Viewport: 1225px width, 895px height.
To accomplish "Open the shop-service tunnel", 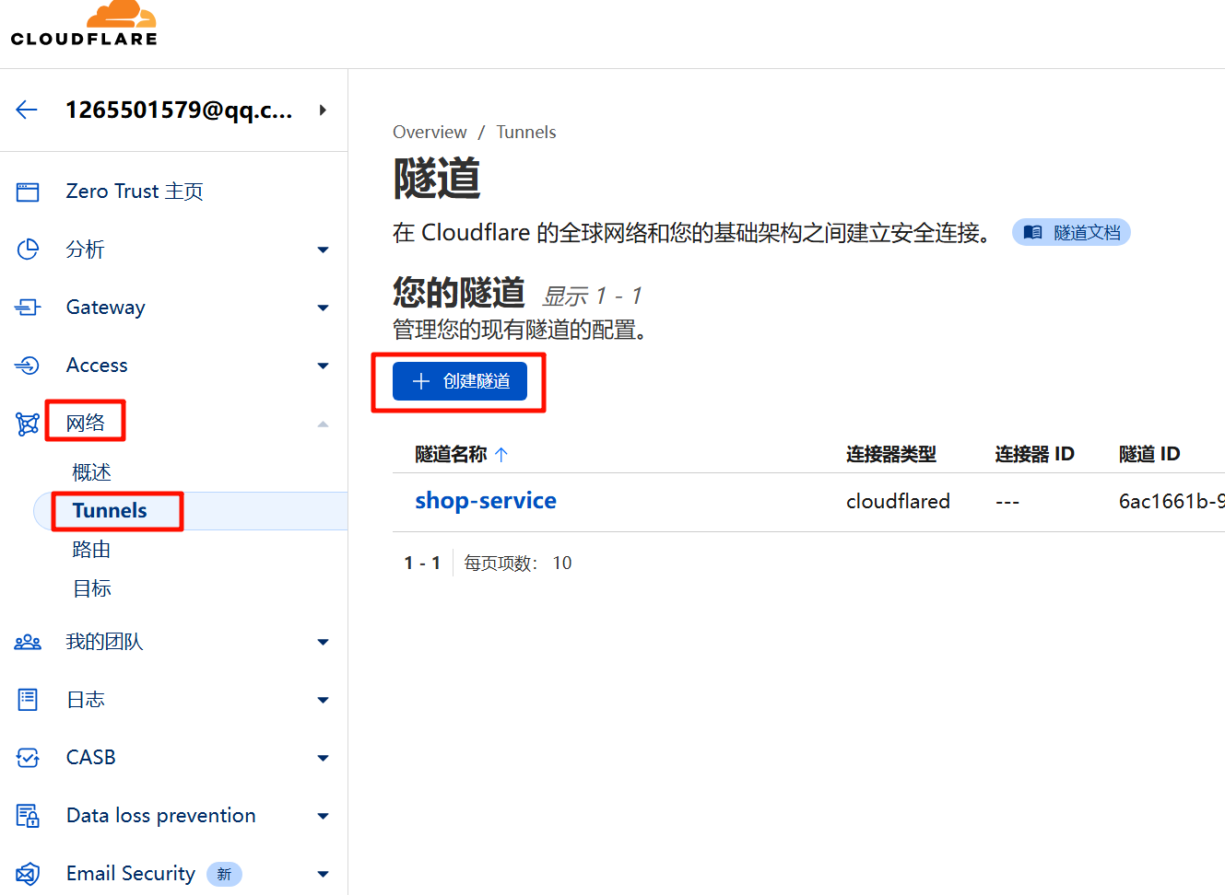I will [x=486, y=500].
